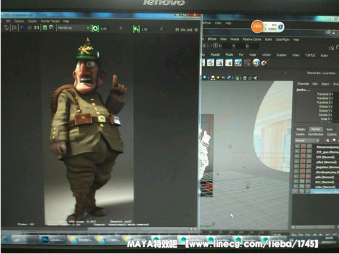Open the OpenFlight menu
The image size is (339, 254).
point(283,39)
